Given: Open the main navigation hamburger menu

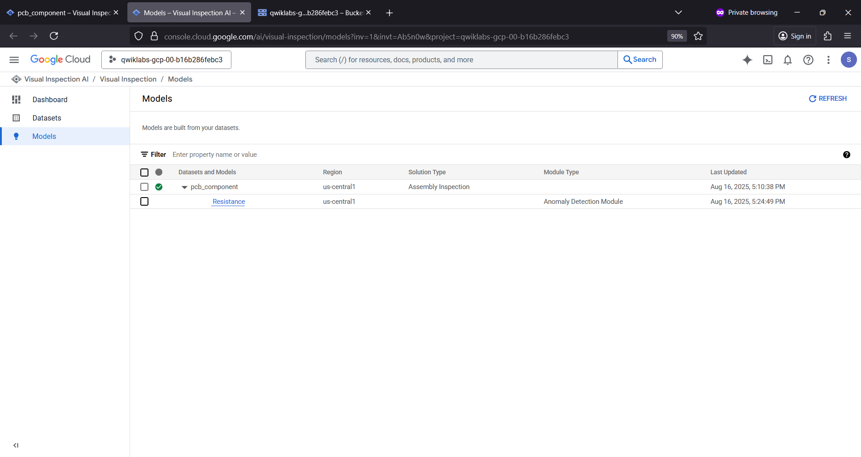Looking at the screenshot, I should click(x=14, y=60).
